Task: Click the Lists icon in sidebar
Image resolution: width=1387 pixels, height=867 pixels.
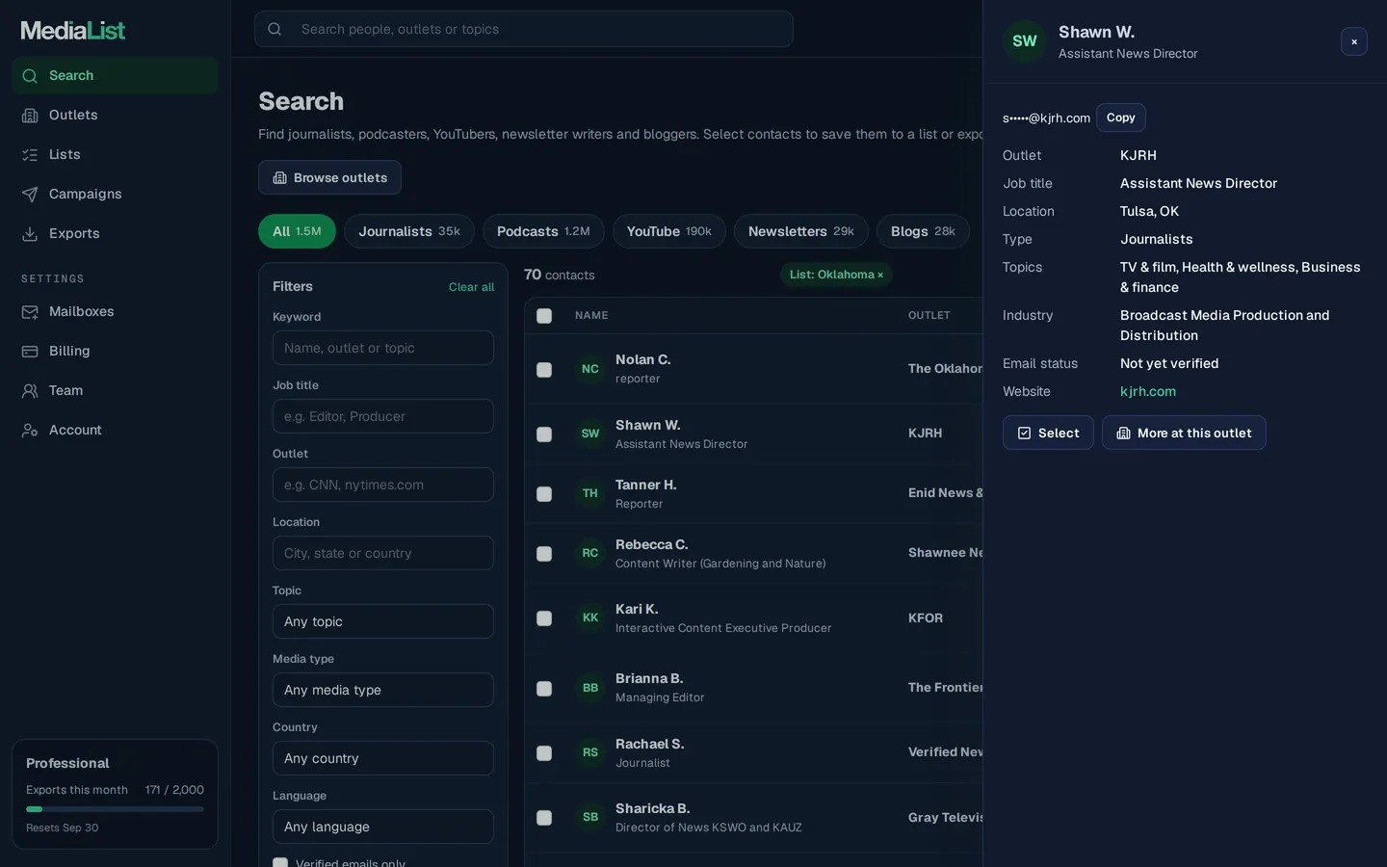Action: (30, 155)
